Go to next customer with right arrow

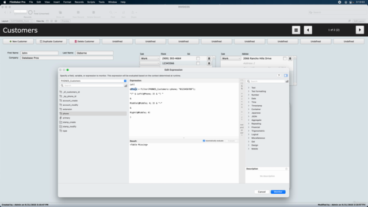pyautogui.click(x=360, y=30)
